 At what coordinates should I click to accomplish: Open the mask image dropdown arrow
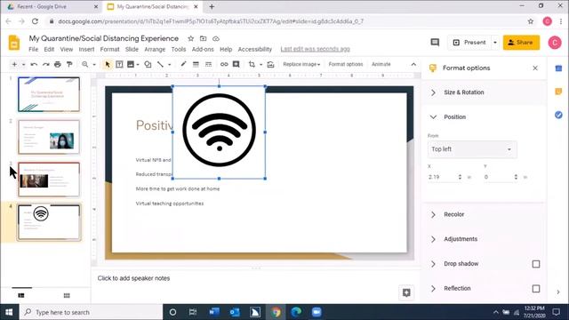point(260,65)
